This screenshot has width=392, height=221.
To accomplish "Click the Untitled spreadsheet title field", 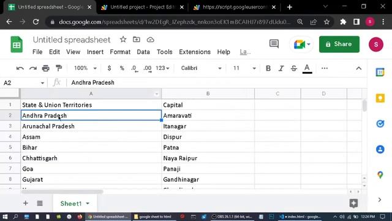I will click(x=72, y=39).
